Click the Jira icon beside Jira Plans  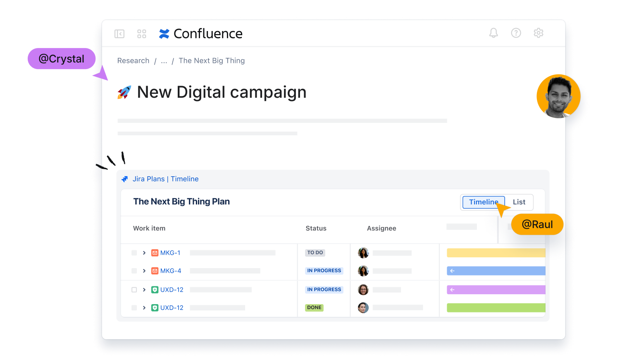click(125, 179)
